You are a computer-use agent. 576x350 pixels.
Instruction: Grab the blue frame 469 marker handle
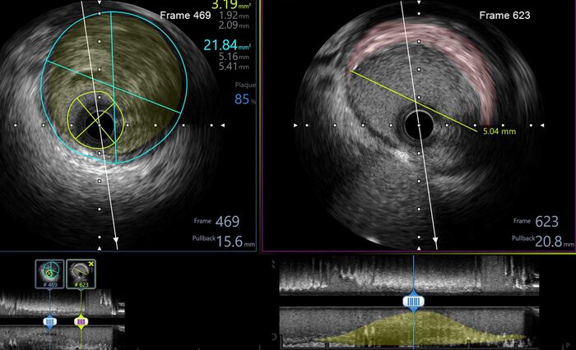tap(49, 320)
